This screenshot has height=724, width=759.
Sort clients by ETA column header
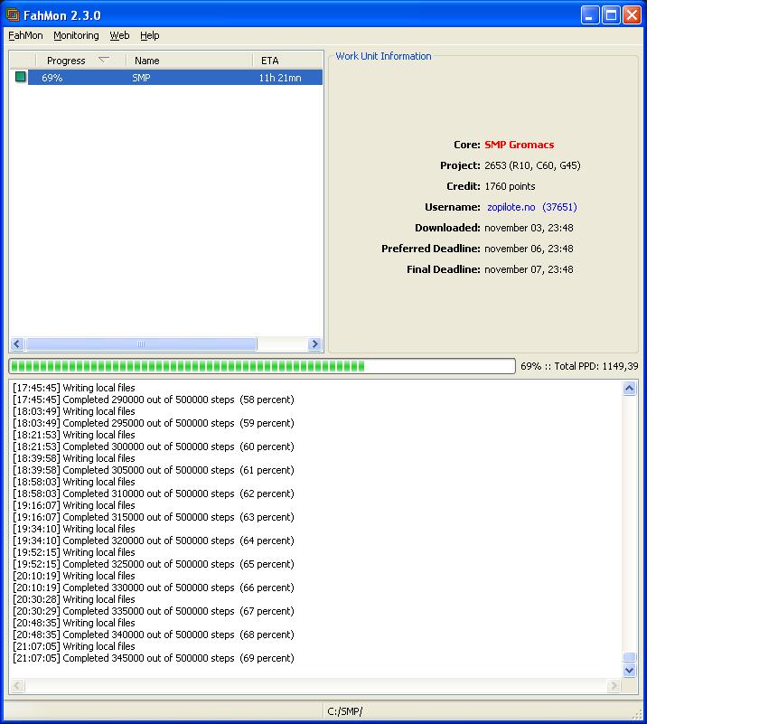(287, 61)
